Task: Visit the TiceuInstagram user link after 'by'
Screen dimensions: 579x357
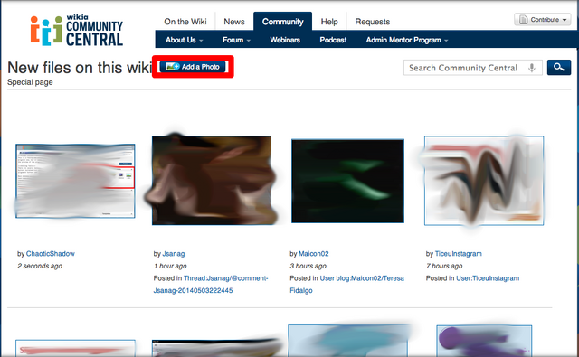Action: pos(459,254)
